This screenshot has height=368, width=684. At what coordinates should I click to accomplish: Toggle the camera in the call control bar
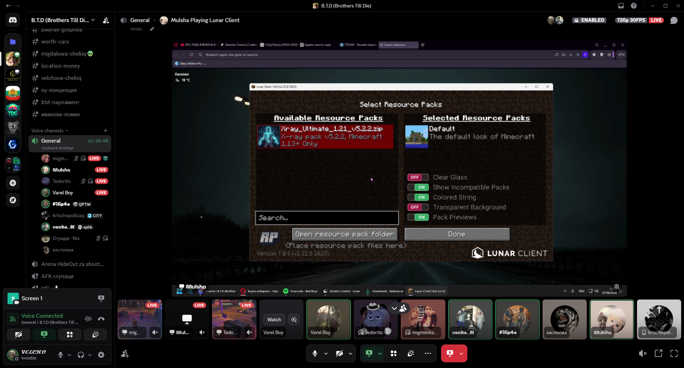[x=340, y=353]
